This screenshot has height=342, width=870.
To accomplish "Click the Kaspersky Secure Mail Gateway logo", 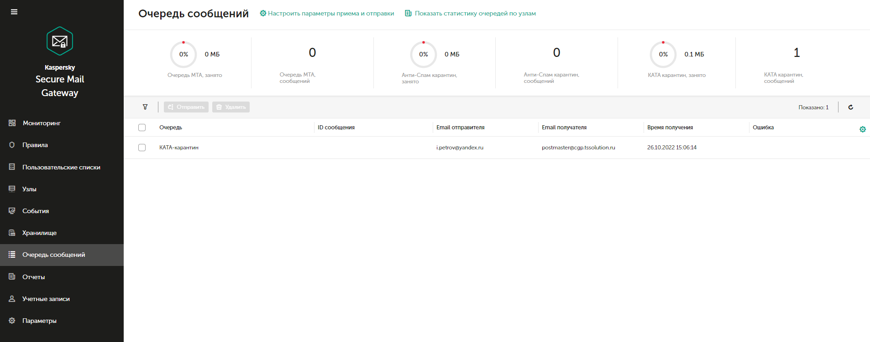I will (60, 41).
